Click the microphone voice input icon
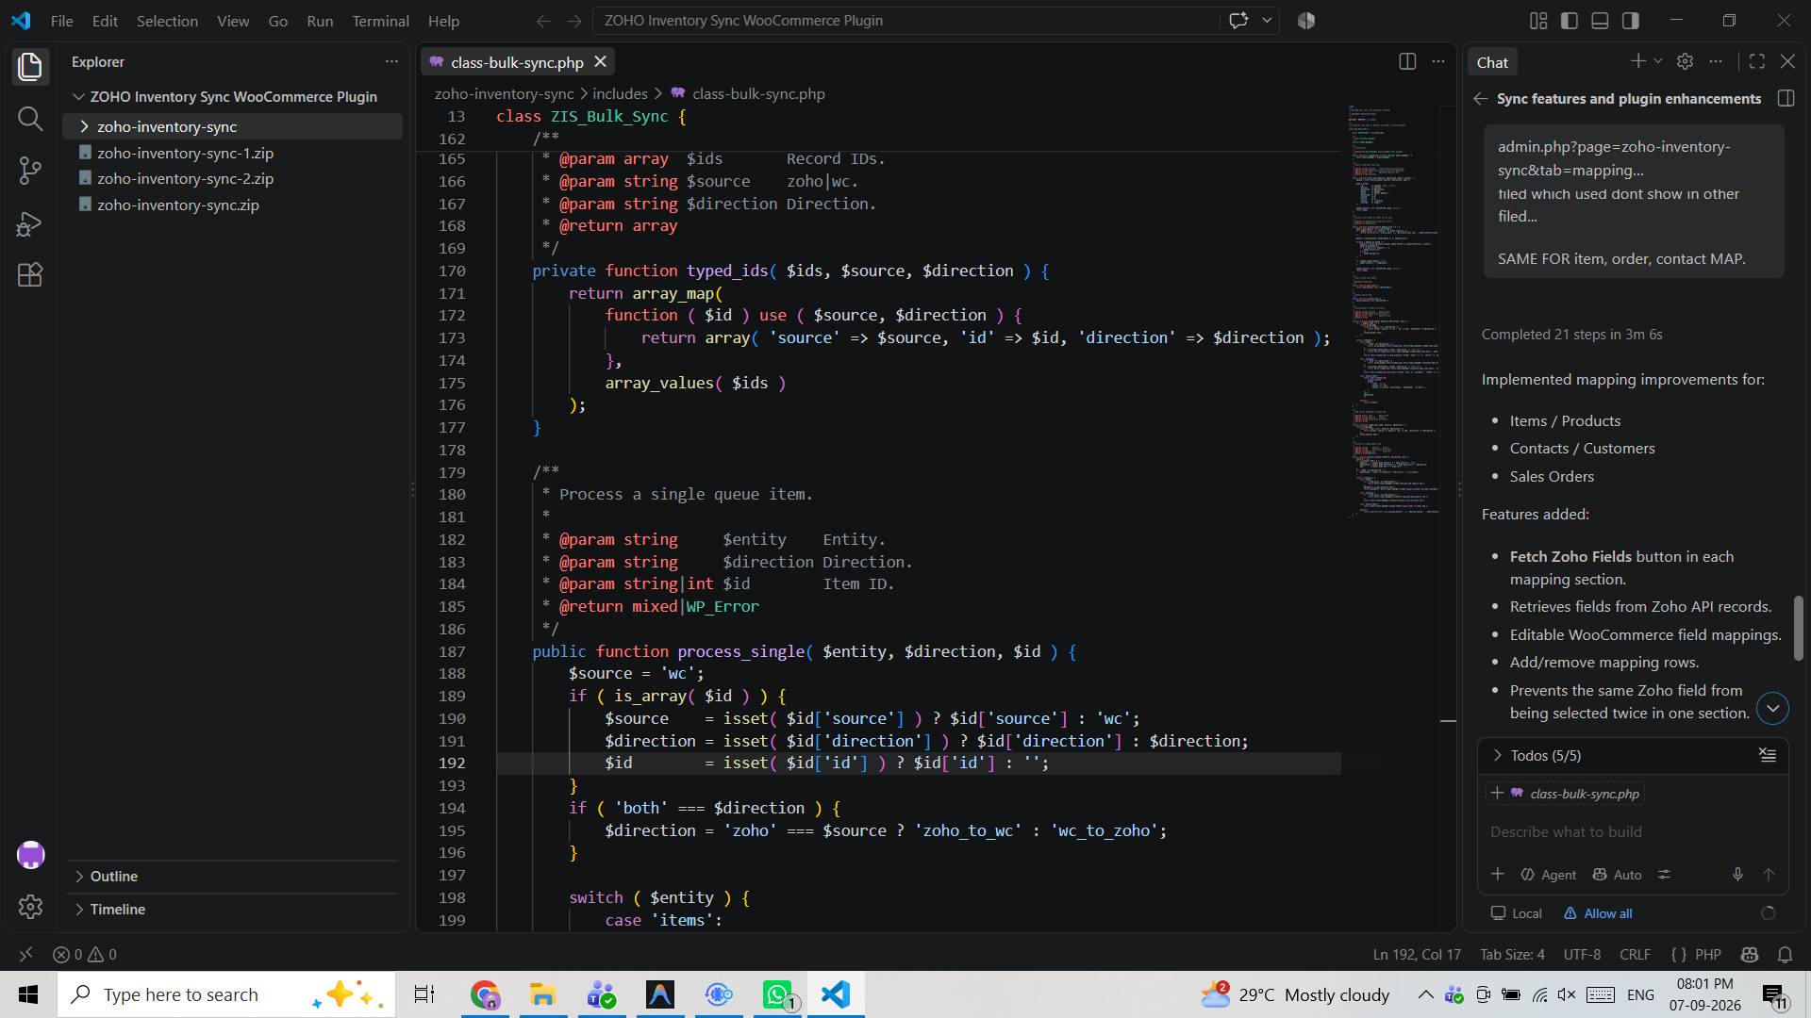 tap(1737, 875)
